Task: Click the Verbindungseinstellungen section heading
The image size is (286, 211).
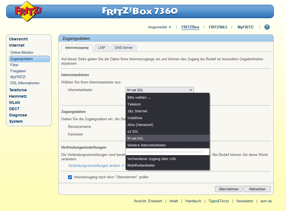Action: (x=84, y=147)
